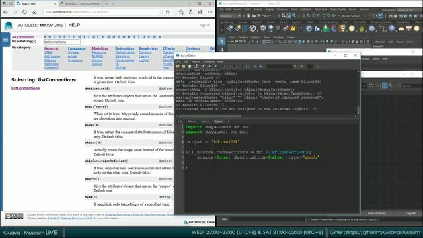
Task: Clear history in the Script Editor toolbar
Action: click(x=204, y=66)
